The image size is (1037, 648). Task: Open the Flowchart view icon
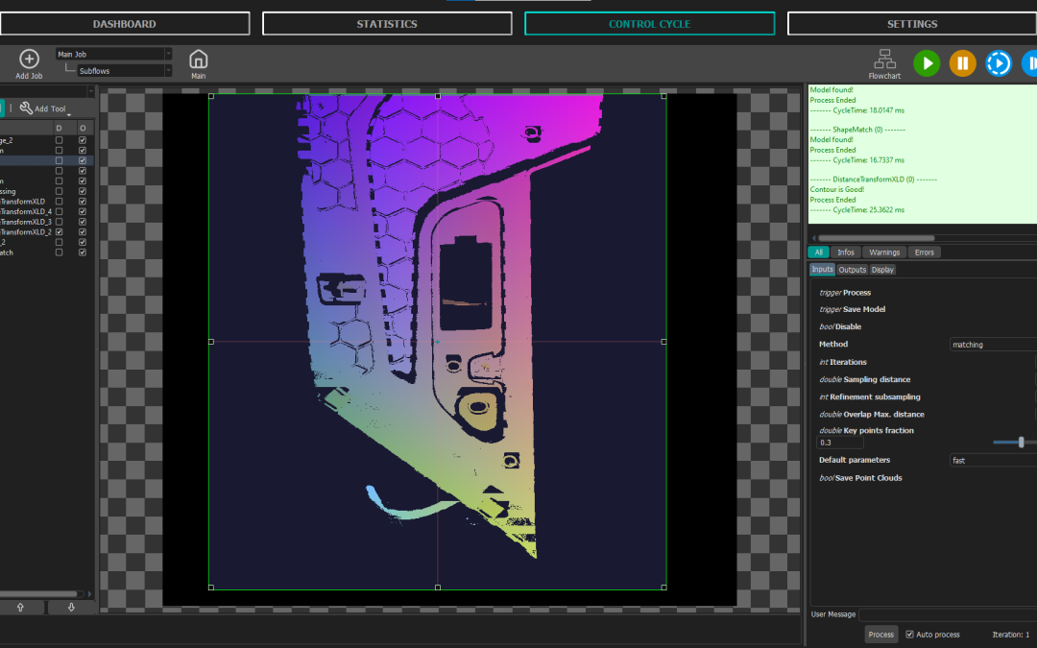click(x=884, y=59)
